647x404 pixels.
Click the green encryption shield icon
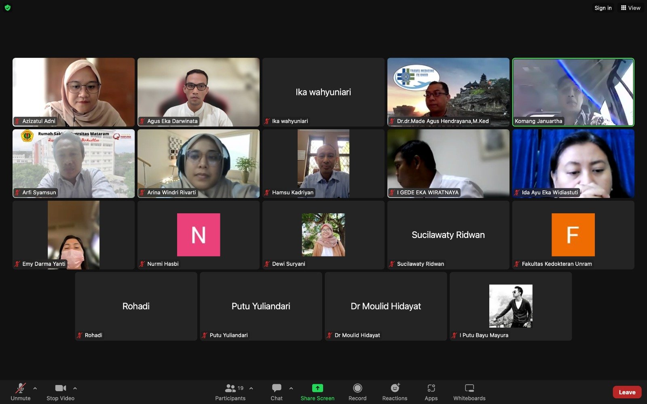coord(8,8)
